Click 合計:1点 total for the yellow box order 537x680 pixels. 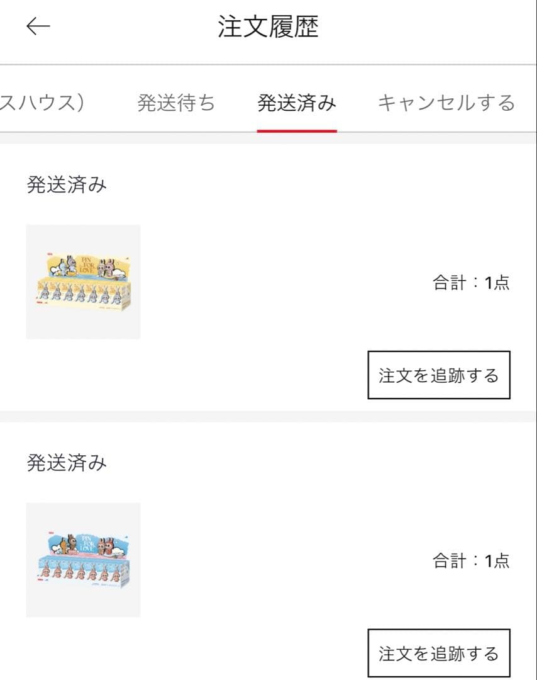471,283
